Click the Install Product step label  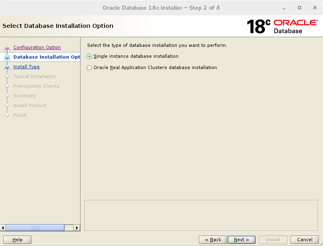(x=30, y=105)
